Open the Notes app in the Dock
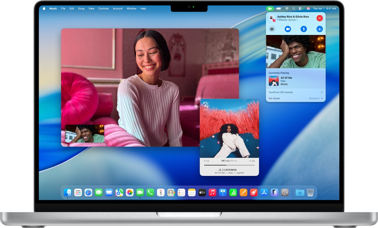 192,192
